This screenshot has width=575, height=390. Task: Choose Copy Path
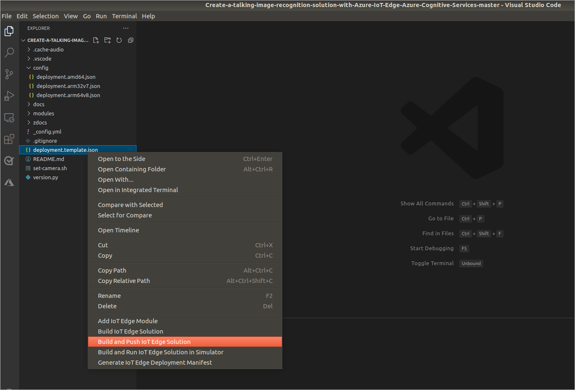(x=185, y=271)
